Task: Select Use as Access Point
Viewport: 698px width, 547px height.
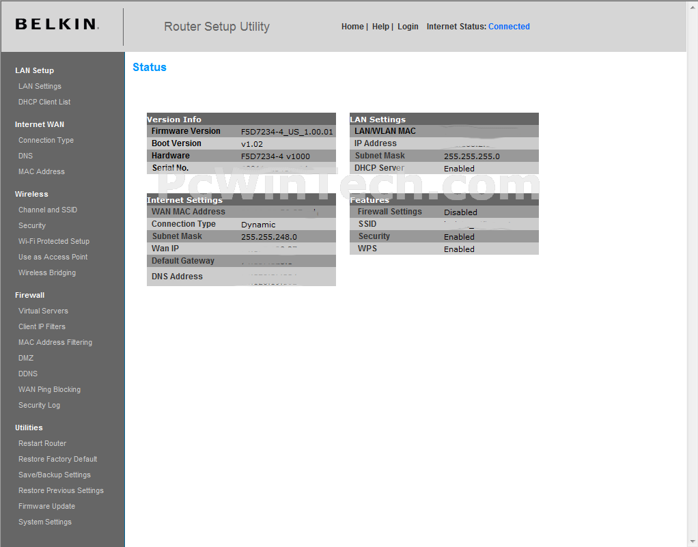Action: pyautogui.click(x=53, y=257)
